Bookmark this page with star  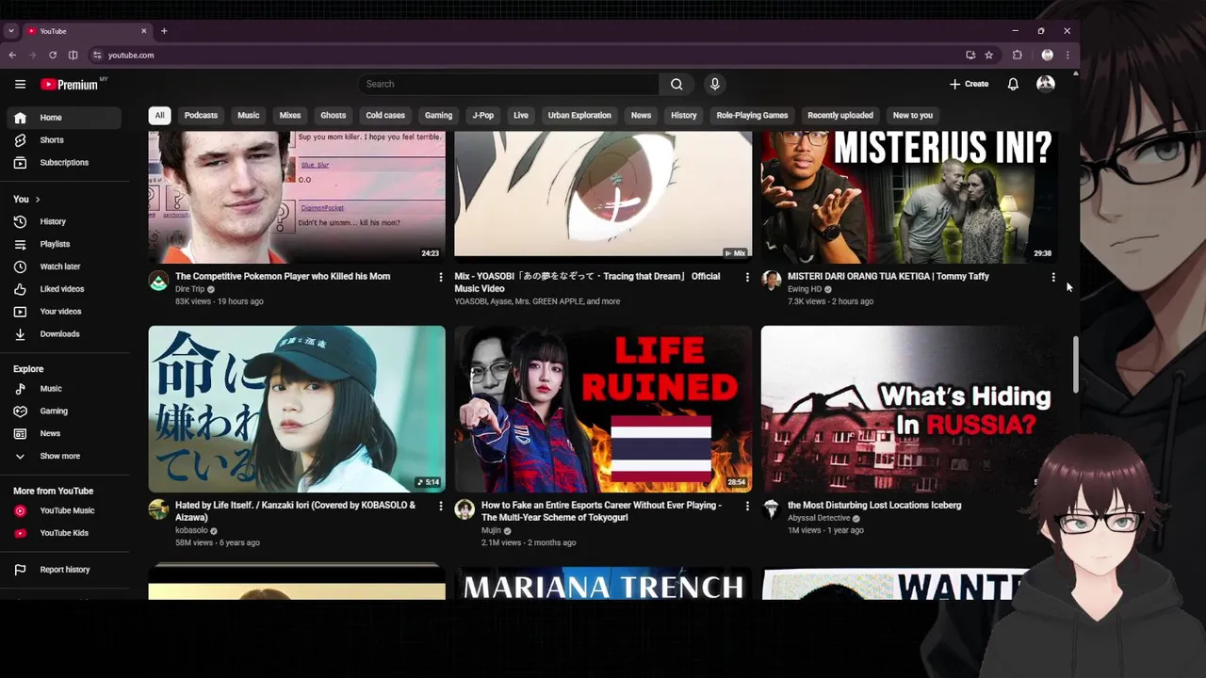(x=988, y=55)
